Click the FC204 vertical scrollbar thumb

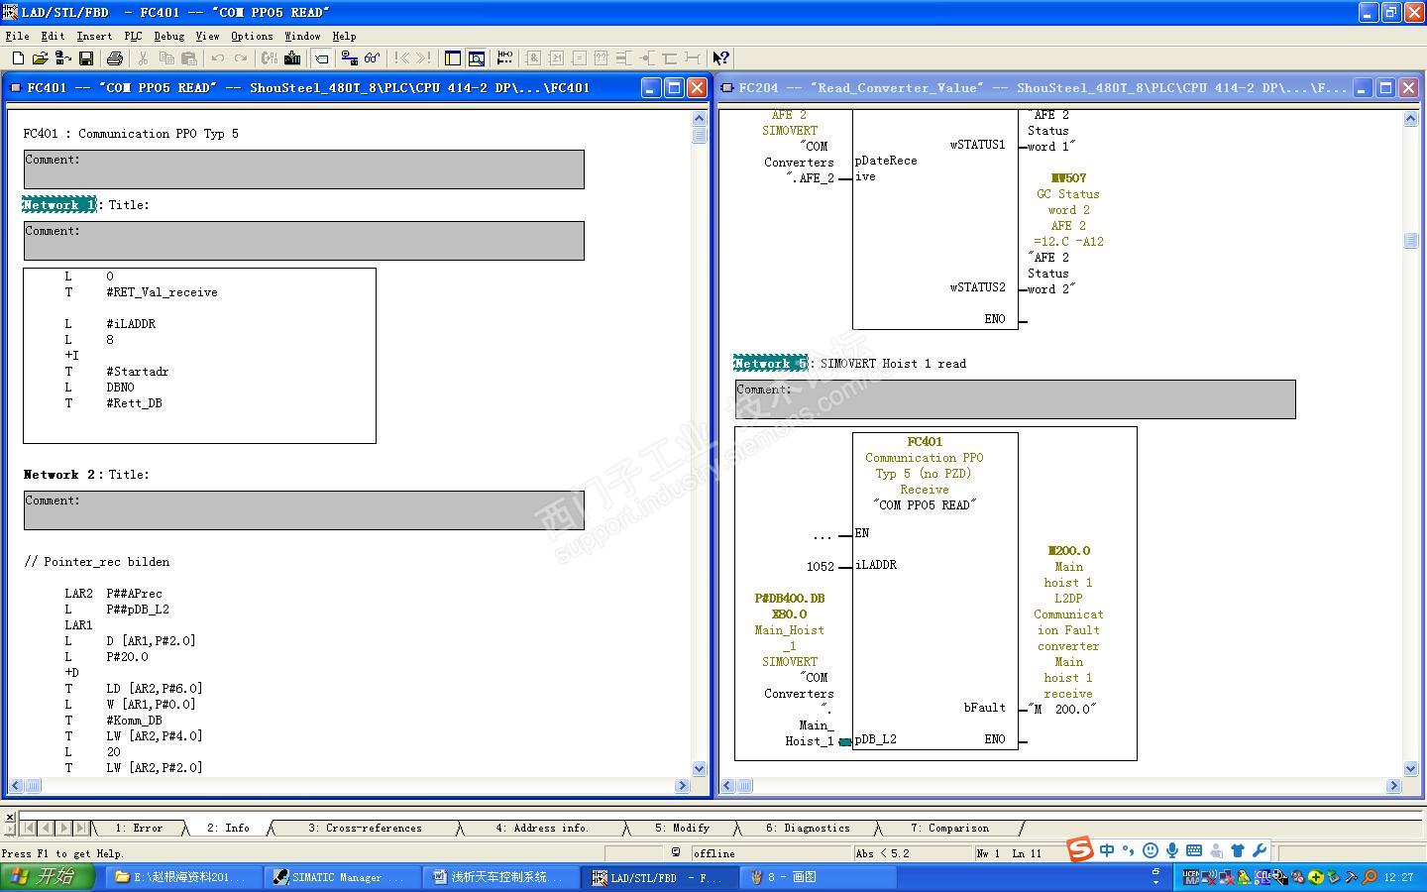(x=1411, y=241)
